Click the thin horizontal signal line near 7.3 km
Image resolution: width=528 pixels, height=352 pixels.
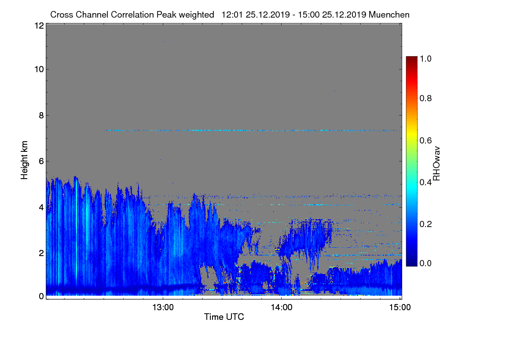[253, 130]
